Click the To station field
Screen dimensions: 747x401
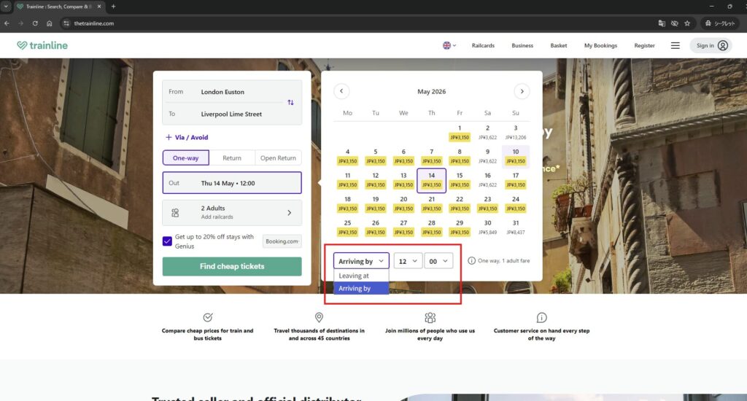pos(231,114)
